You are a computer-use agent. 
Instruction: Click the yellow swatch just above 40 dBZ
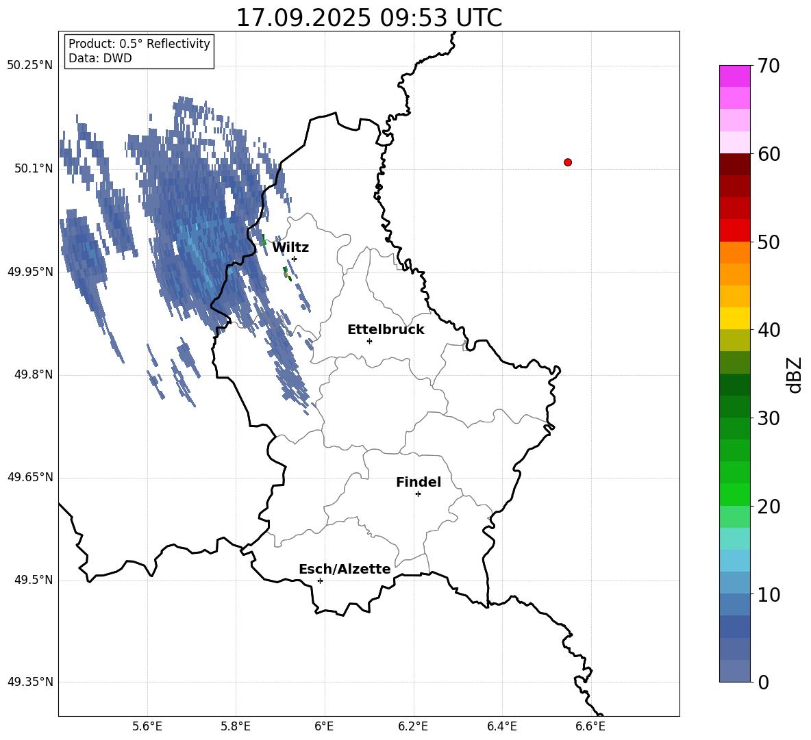(x=734, y=318)
